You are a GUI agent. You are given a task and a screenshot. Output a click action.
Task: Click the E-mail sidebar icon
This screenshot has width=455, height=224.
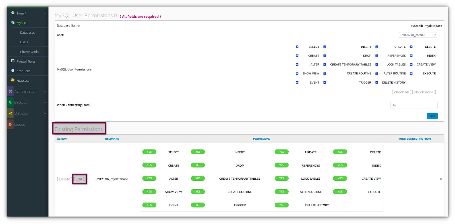click(x=13, y=13)
